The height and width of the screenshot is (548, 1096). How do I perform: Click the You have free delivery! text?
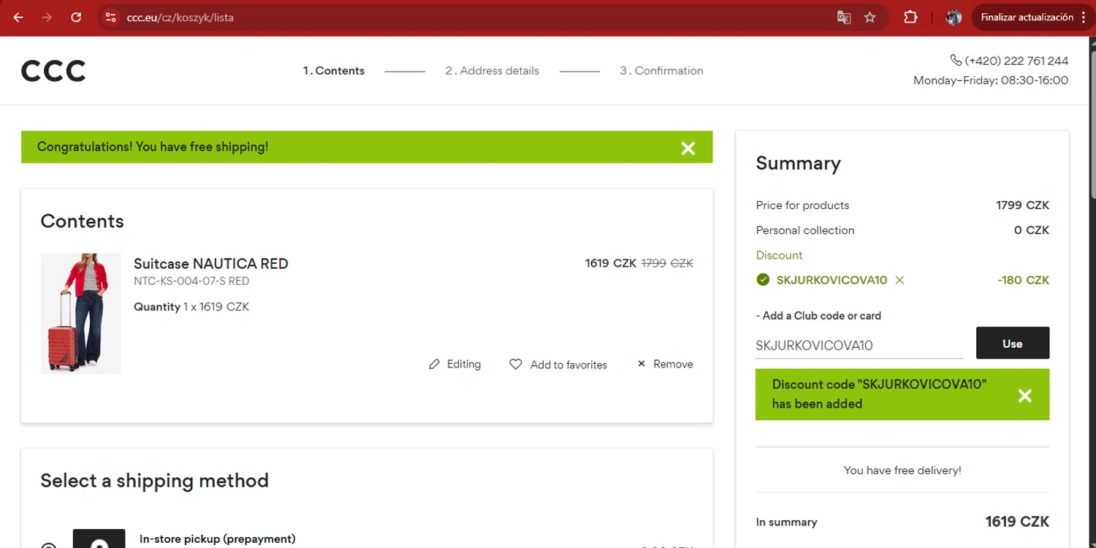pyautogui.click(x=902, y=471)
